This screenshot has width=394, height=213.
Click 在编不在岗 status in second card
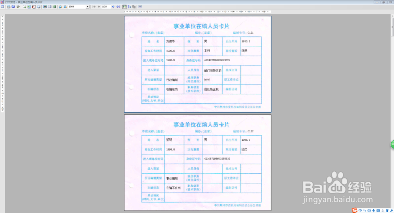tap(173, 188)
